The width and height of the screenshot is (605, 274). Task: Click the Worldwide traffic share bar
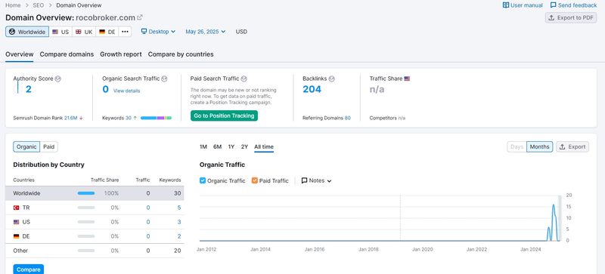pos(86,193)
